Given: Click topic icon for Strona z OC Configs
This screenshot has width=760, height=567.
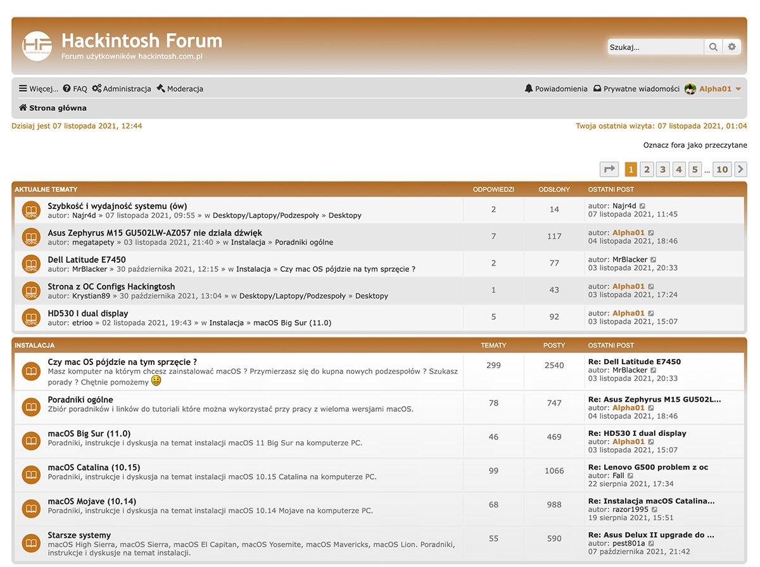Looking at the screenshot, I should [31, 291].
